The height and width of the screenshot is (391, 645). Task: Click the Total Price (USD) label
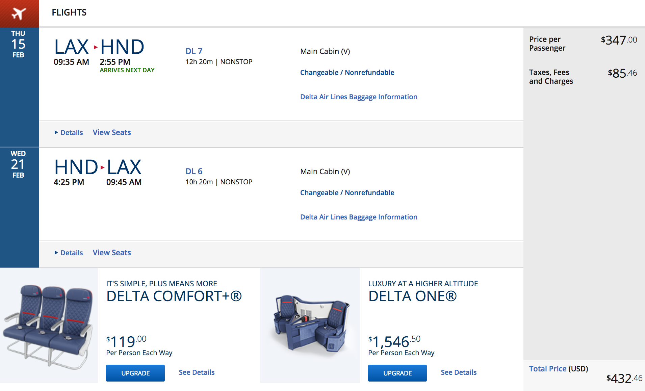point(559,369)
